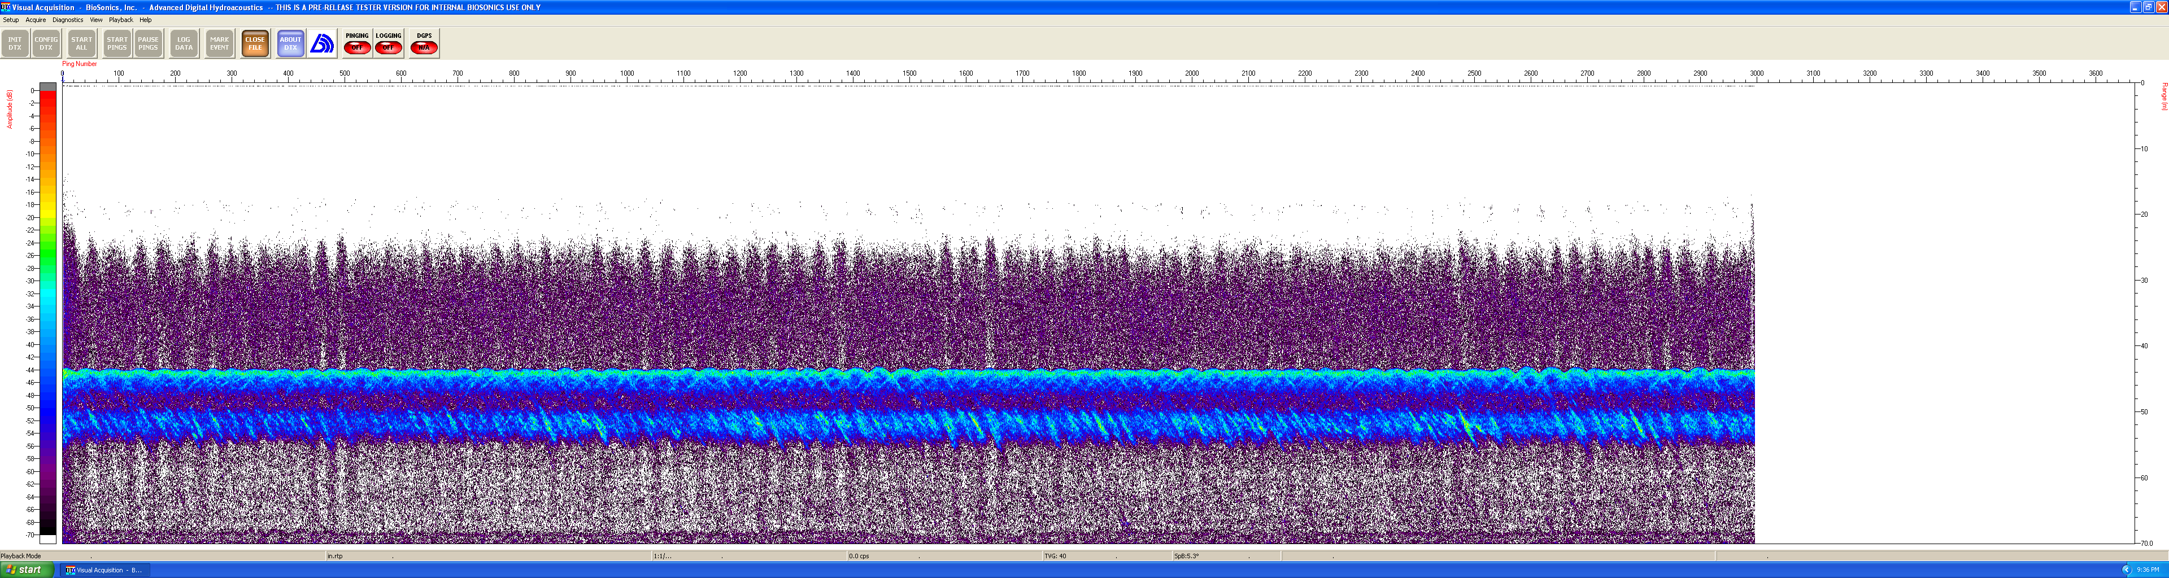Toggle the LOGGING OFF indicator
Image resolution: width=2169 pixels, height=578 pixels.
coord(388,44)
